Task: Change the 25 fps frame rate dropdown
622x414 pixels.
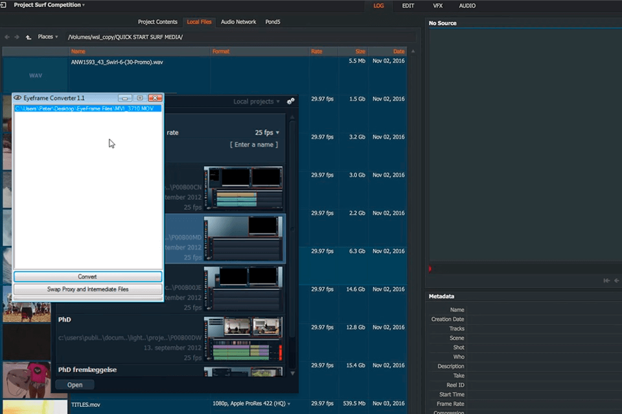Action: click(x=267, y=133)
